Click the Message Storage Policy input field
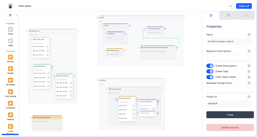The width and height of the screenshot is (257, 137). click(229, 90)
